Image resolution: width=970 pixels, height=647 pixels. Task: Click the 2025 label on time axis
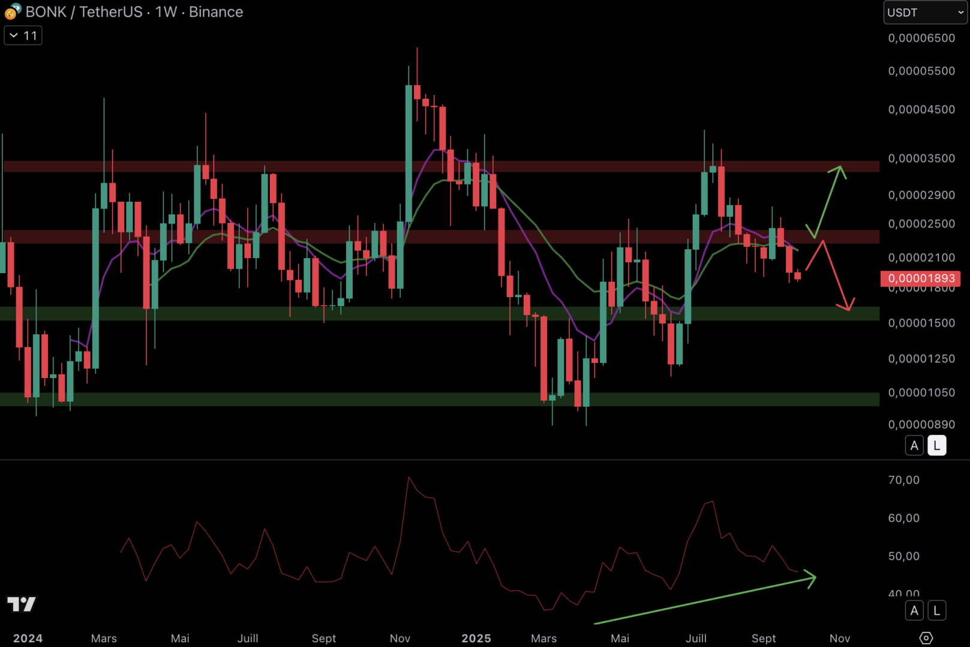click(x=476, y=639)
